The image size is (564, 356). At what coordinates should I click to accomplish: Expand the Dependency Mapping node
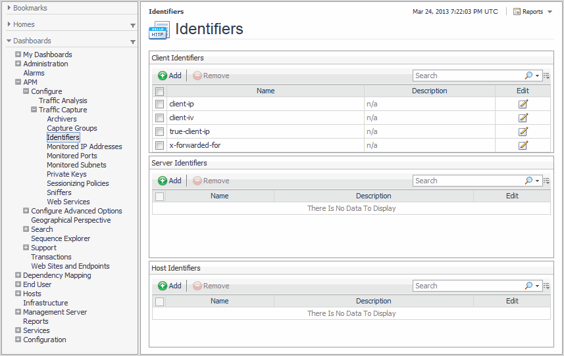(x=18, y=275)
